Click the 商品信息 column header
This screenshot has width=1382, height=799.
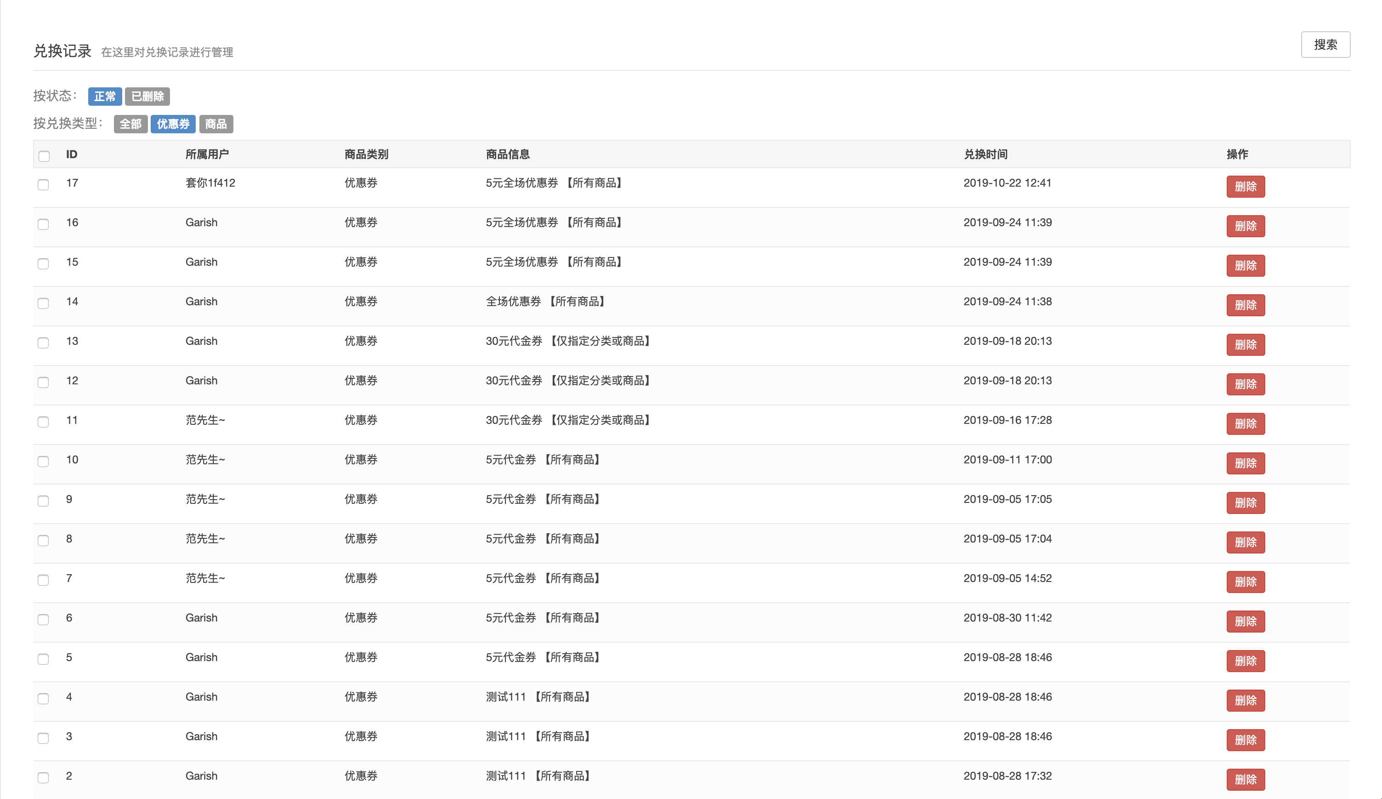(507, 154)
